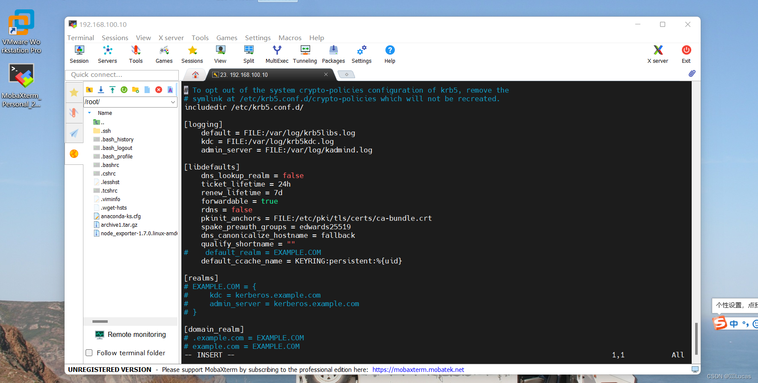The height and width of the screenshot is (383, 758).
Task: Open the Macros menu
Action: [290, 38]
